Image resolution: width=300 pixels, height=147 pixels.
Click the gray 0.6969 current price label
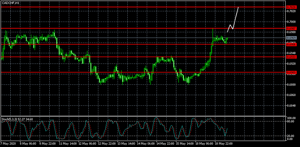click(291, 38)
